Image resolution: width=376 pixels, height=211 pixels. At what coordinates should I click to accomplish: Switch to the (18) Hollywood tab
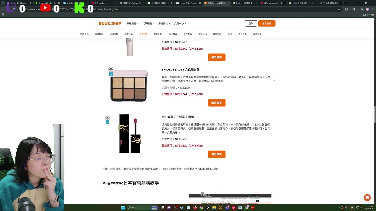pyautogui.click(x=272, y=3)
